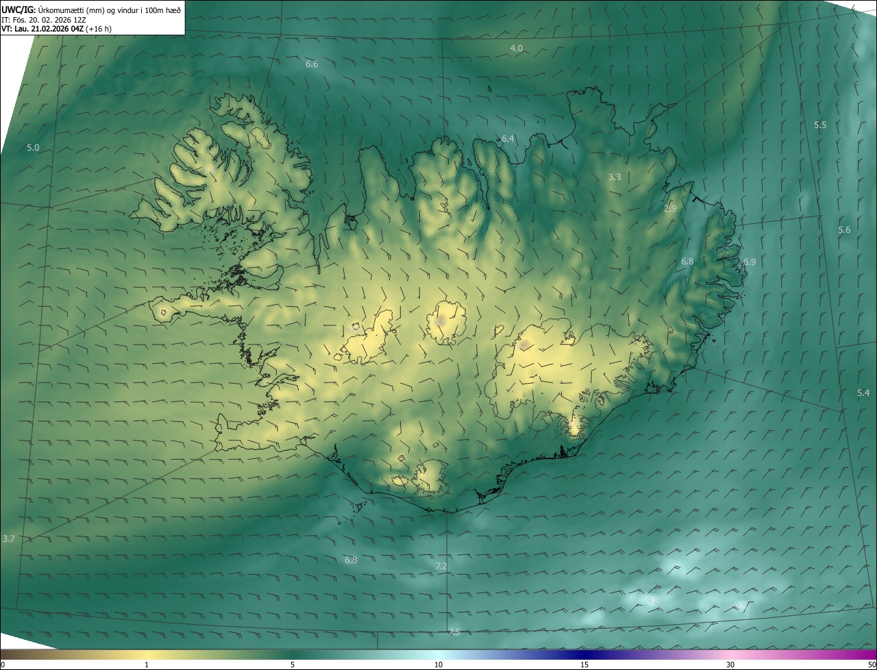The image size is (877, 670).
Task: Click the 5.5 value label on the map
Action: click(x=820, y=125)
